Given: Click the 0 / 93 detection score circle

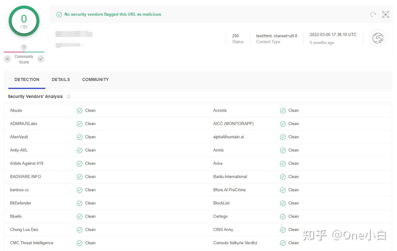Looking at the screenshot, I should tap(24, 21).
